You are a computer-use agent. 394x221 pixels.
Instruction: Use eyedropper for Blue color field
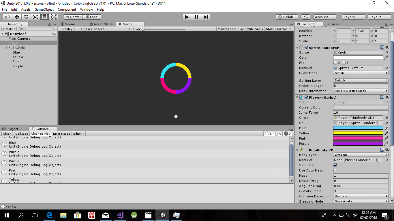(x=386, y=128)
